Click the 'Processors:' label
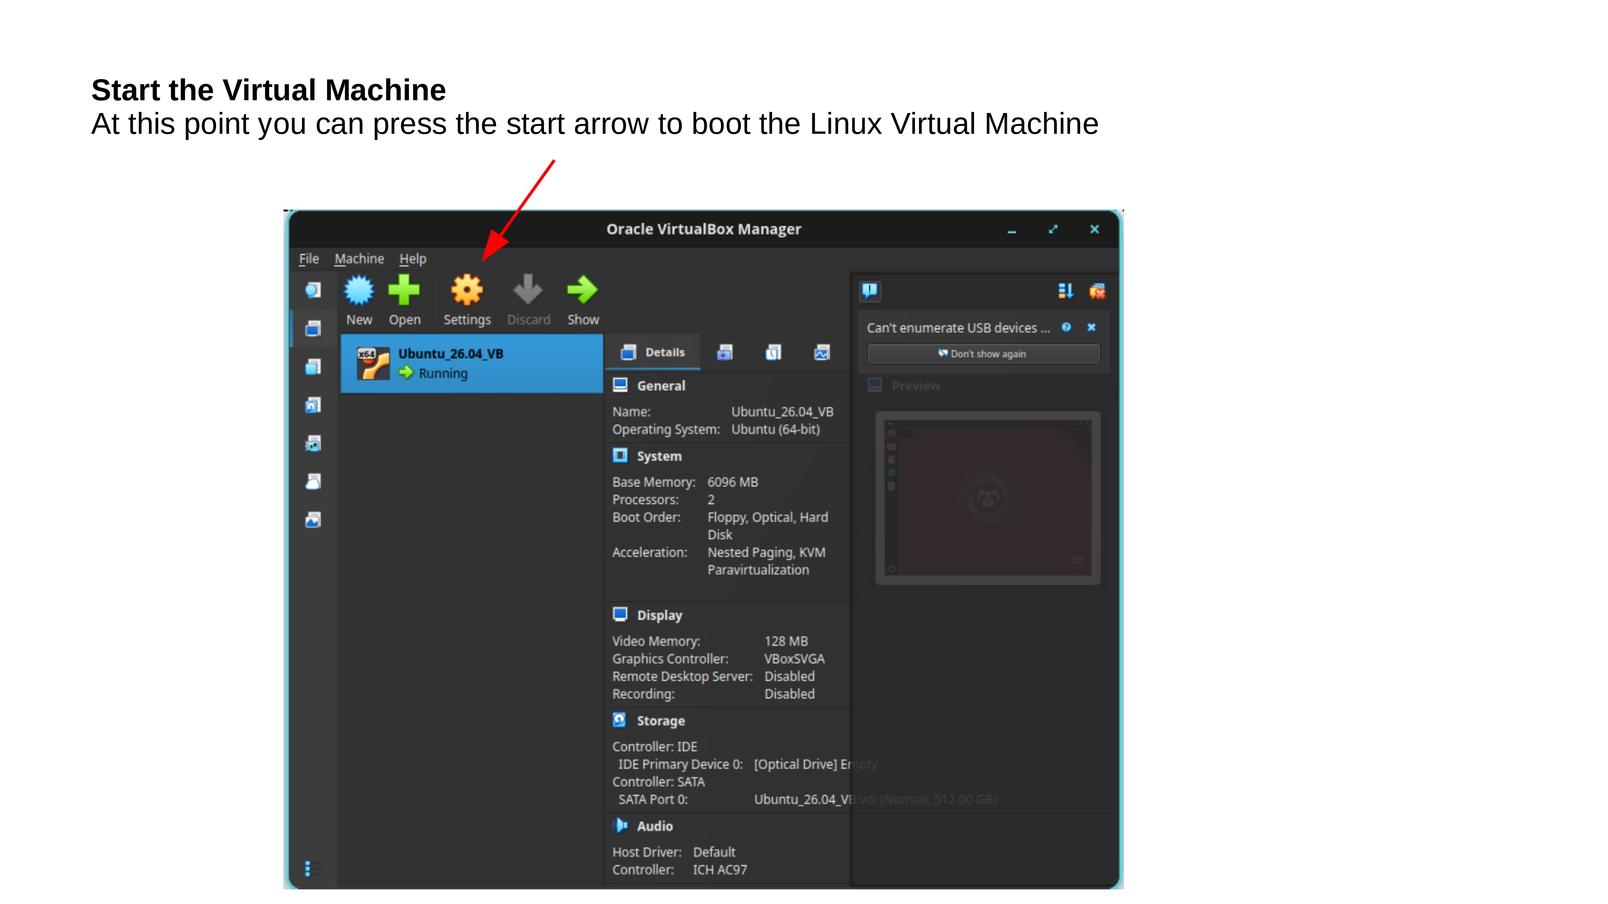 click(x=645, y=500)
